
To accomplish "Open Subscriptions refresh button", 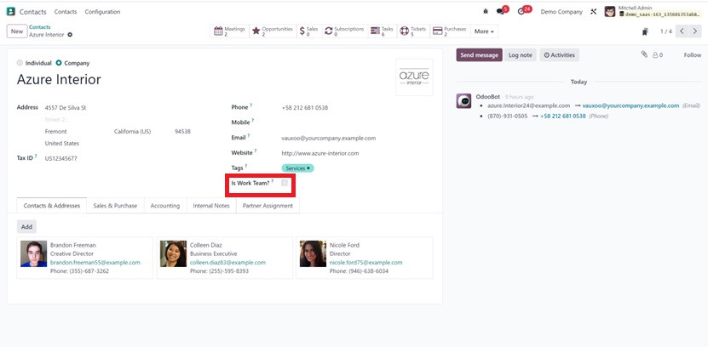I will 344,31.
